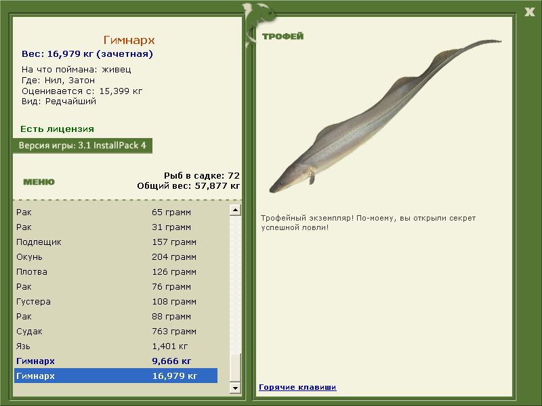Select the Рак 65 грамм entry
Image resolution: width=542 pixels, height=406 pixels.
click(x=115, y=212)
